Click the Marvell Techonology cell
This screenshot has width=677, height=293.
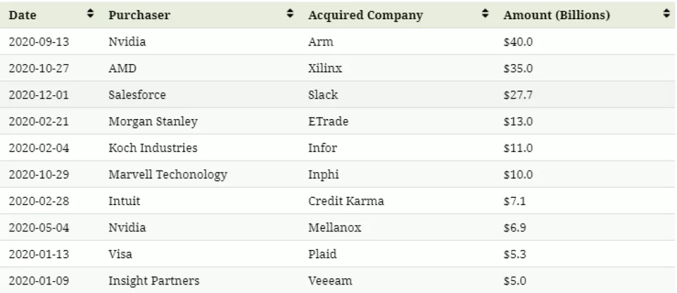pos(167,175)
